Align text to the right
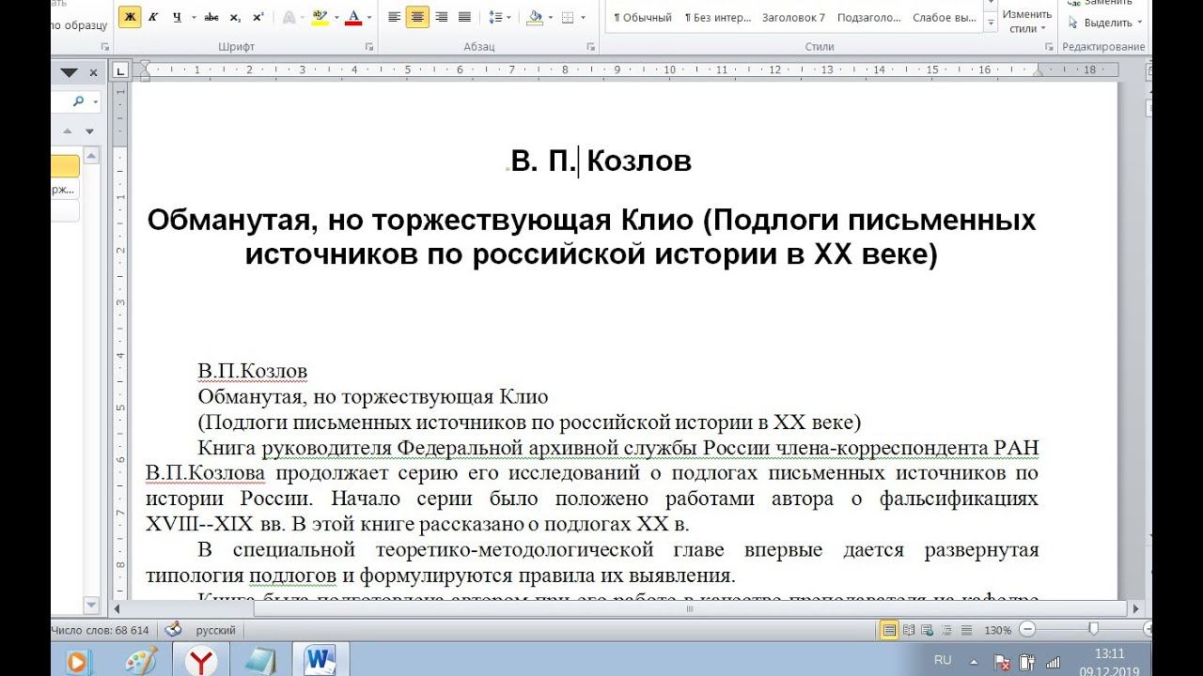The height and width of the screenshot is (676, 1203). (441, 17)
